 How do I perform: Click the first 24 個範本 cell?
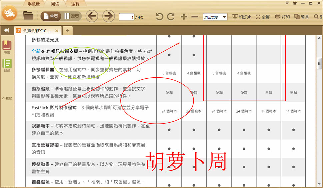coord(169,111)
